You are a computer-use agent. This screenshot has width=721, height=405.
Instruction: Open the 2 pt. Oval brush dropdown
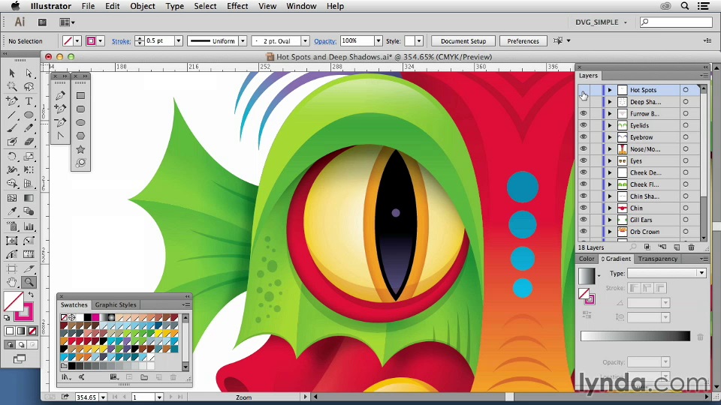point(305,40)
